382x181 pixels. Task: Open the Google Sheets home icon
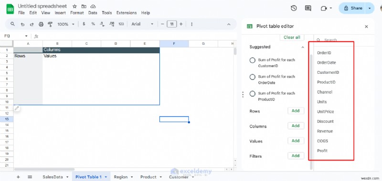[10, 9]
